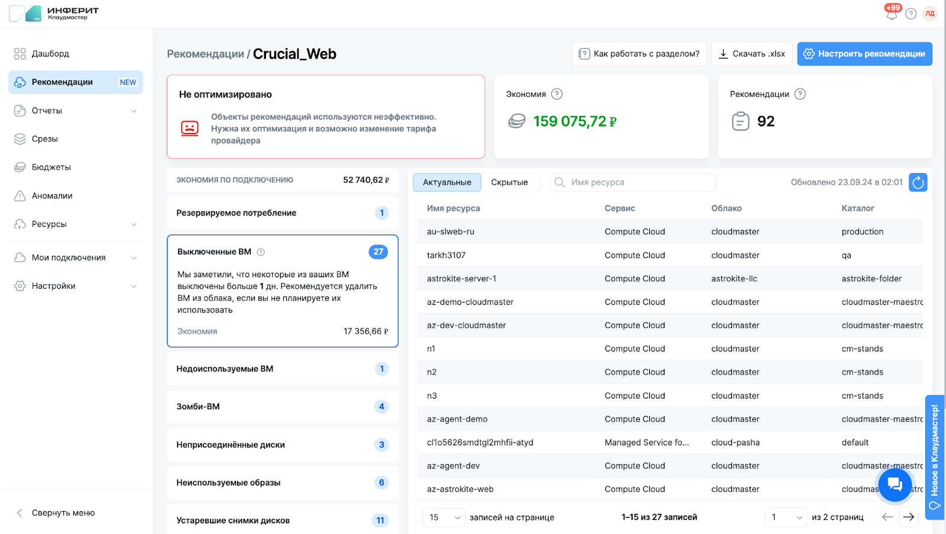Open the help question mark icon in header
The height and width of the screenshot is (534, 946).
911,14
